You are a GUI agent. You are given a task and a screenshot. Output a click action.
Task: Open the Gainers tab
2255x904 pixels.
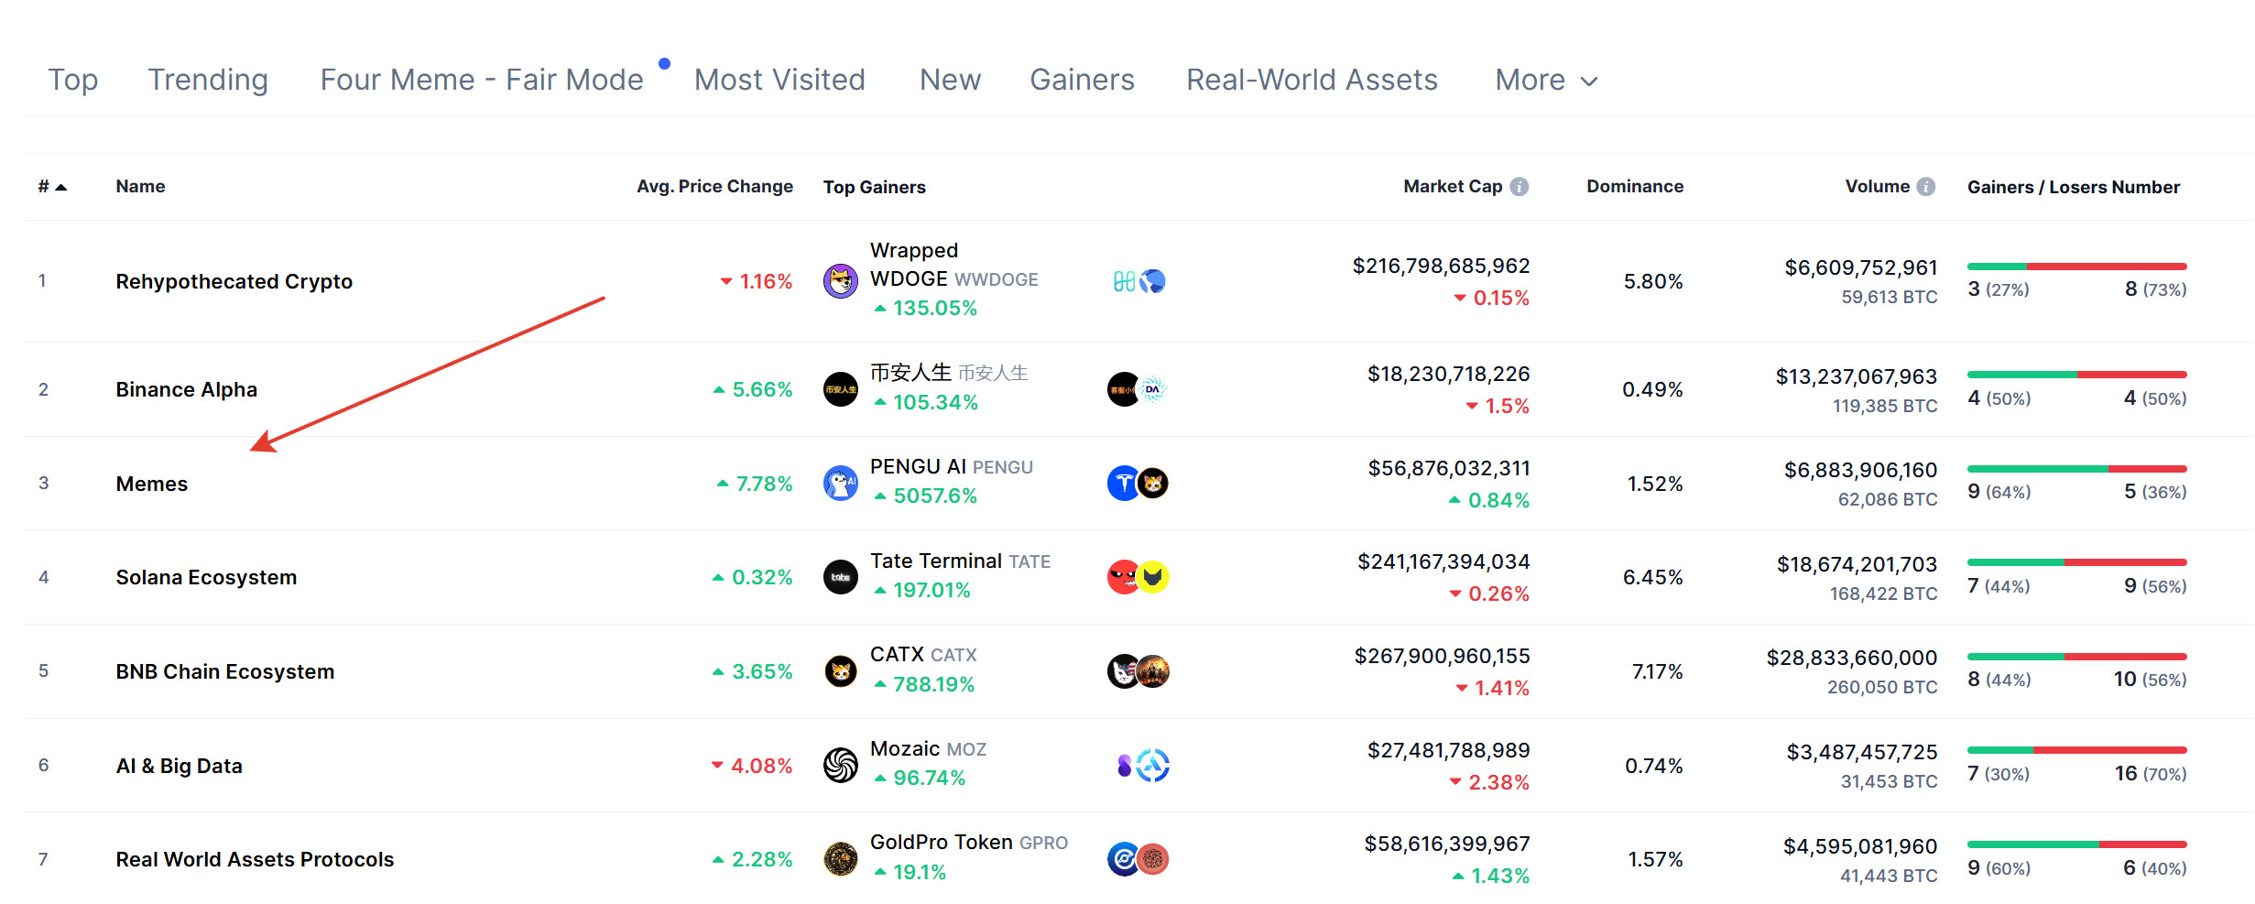click(1082, 81)
